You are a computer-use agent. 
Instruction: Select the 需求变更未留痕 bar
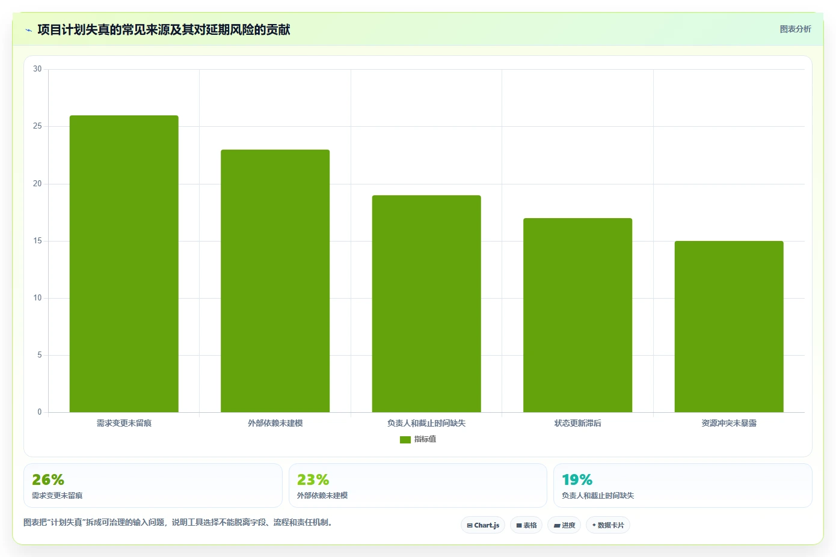click(x=124, y=264)
